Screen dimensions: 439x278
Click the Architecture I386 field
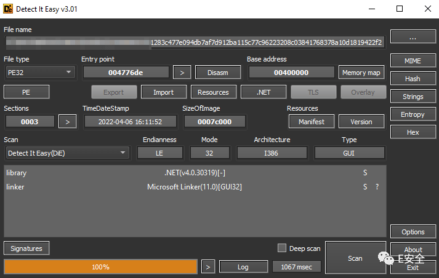[x=272, y=153]
